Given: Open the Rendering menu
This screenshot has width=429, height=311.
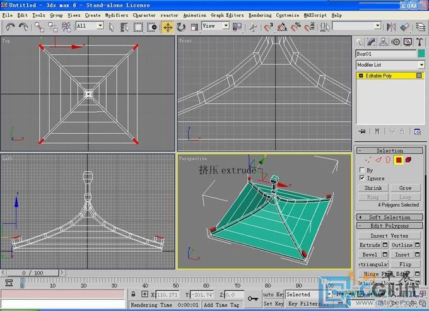Looking at the screenshot, I should coord(260,15).
